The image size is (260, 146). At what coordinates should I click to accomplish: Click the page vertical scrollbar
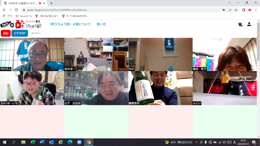click(x=258, y=41)
